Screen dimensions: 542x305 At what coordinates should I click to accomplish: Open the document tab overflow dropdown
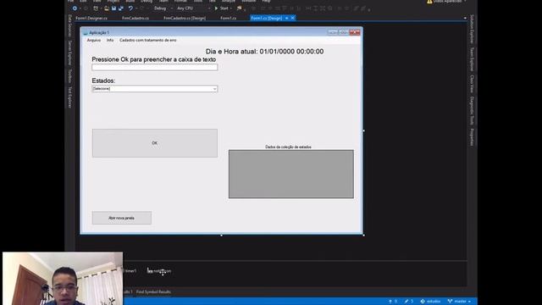pos(465,18)
